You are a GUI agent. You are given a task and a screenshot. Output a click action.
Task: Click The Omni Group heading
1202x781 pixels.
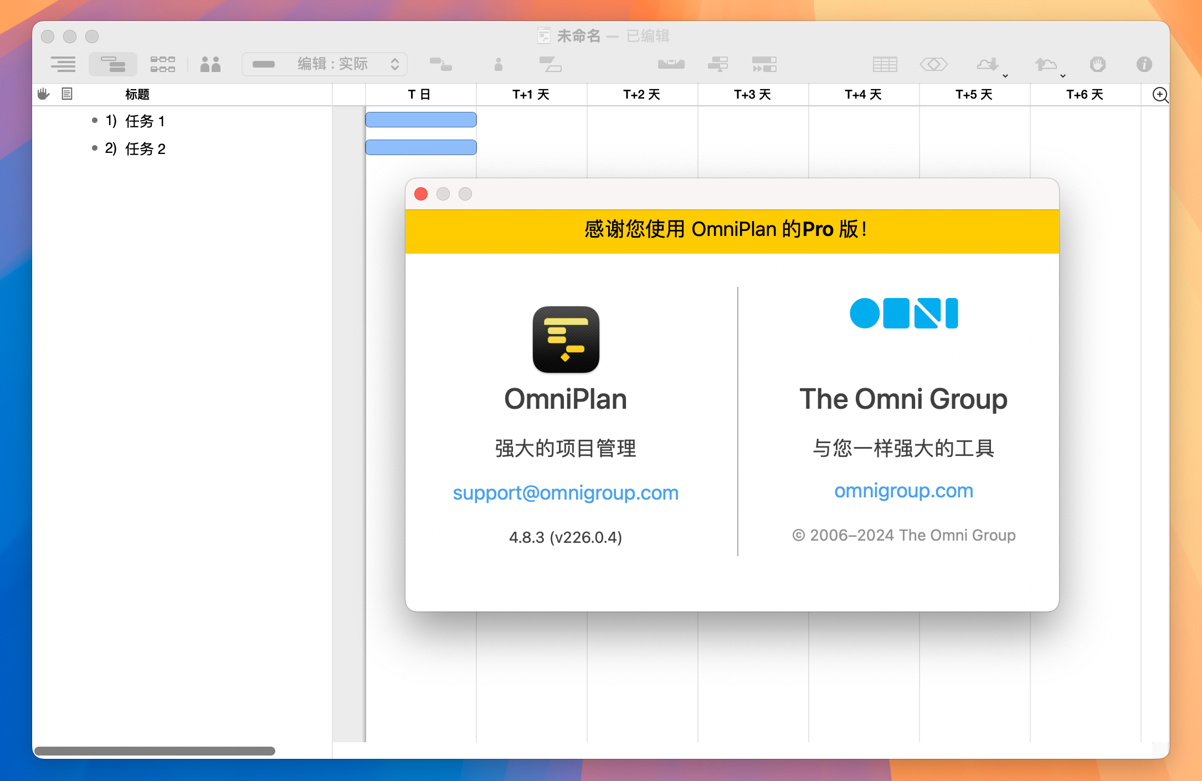[903, 399]
